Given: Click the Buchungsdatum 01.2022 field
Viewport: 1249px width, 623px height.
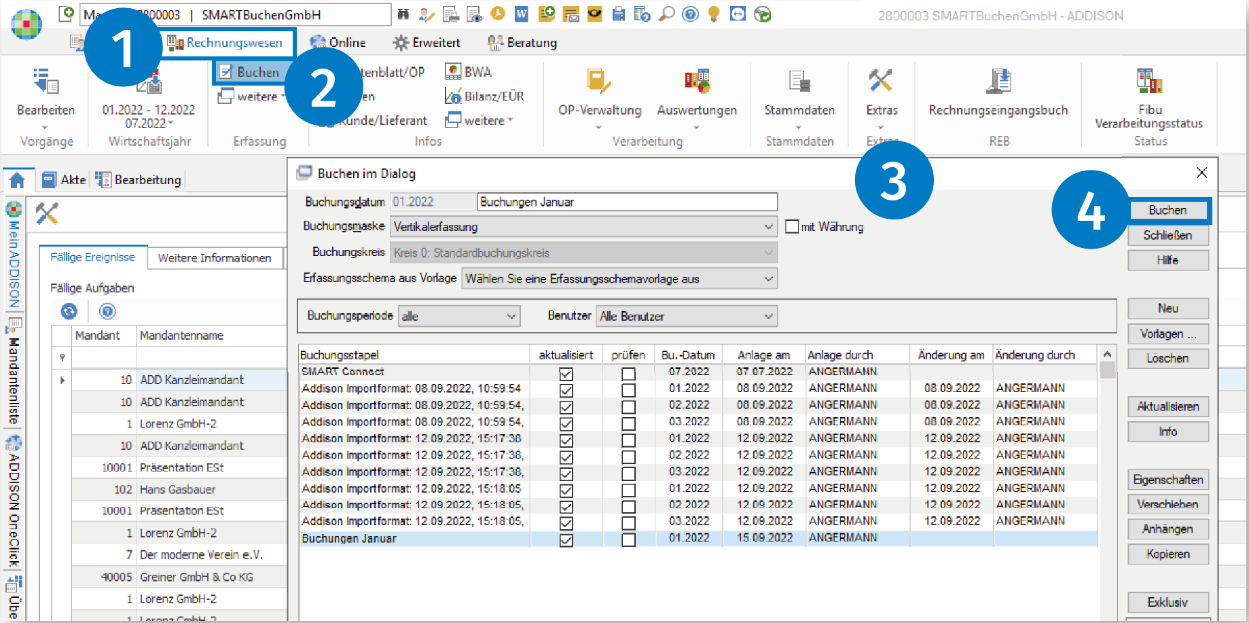Looking at the screenshot, I should [x=432, y=202].
